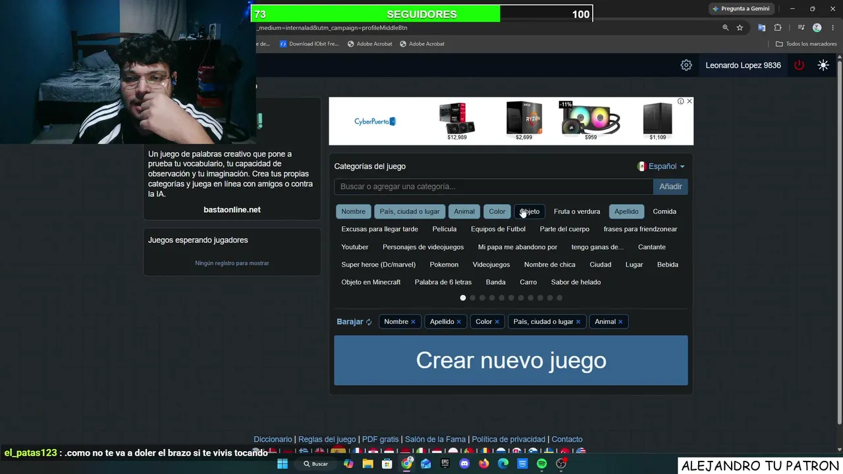The image size is (843, 474).
Task: Open the Contacto footer link
Action: pyautogui.click(x=567, y=439)
